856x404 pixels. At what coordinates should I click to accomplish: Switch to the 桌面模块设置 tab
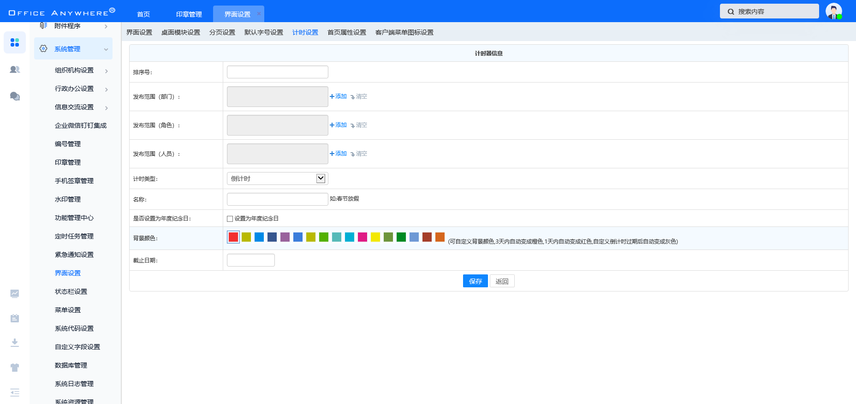point(181,32)
